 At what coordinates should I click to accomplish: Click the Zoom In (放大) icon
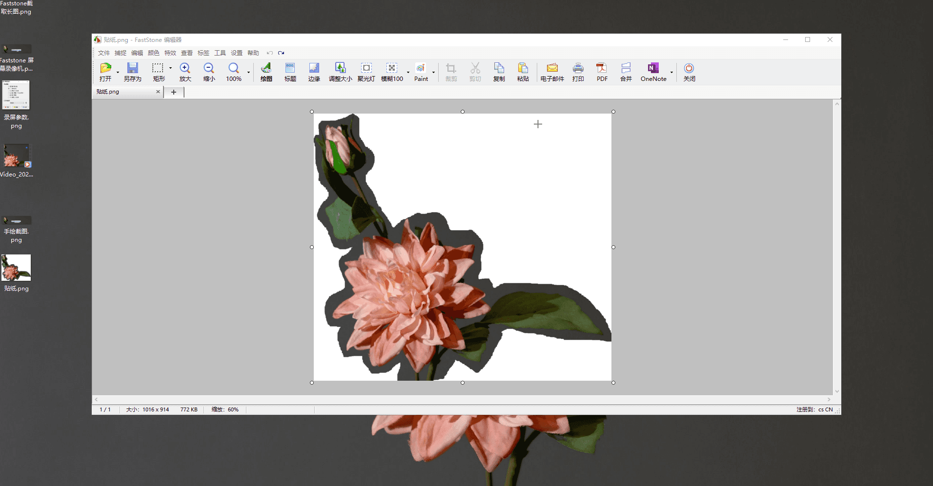click(x=185, y=72)
